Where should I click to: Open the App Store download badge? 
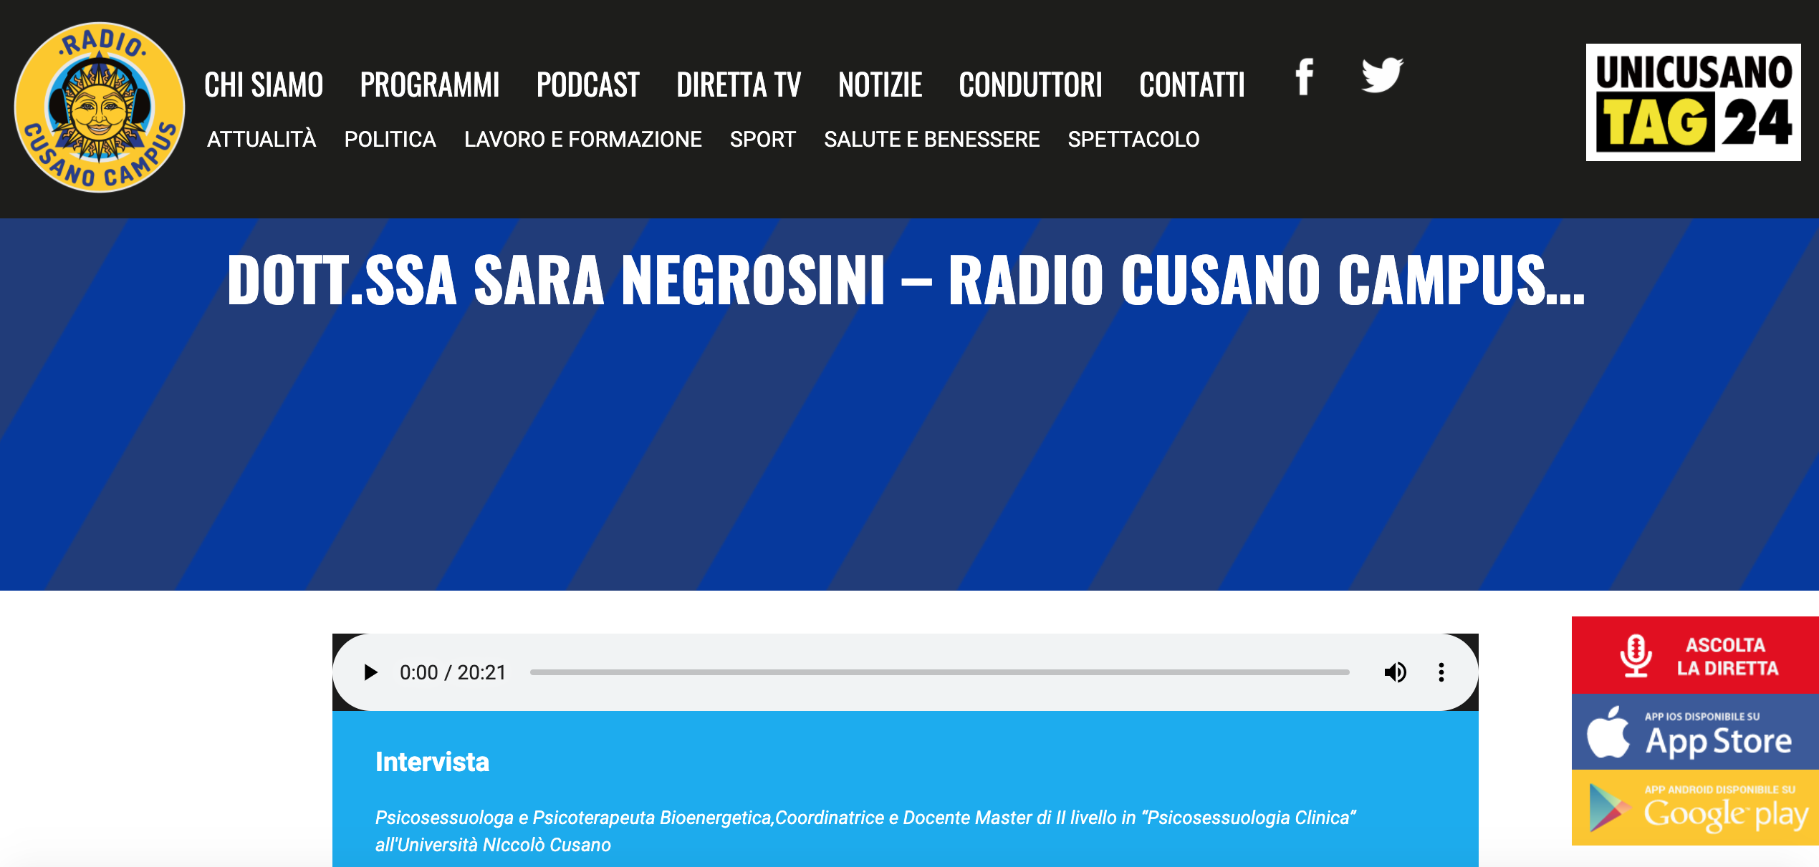(x=1695, y=732)
